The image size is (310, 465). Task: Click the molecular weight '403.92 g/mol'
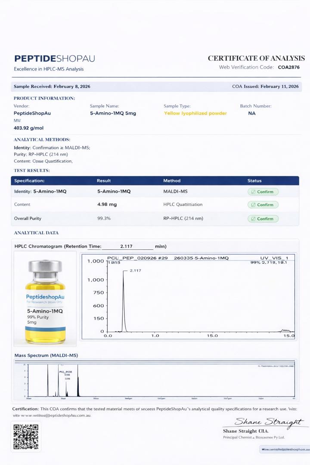coord(28,128)
